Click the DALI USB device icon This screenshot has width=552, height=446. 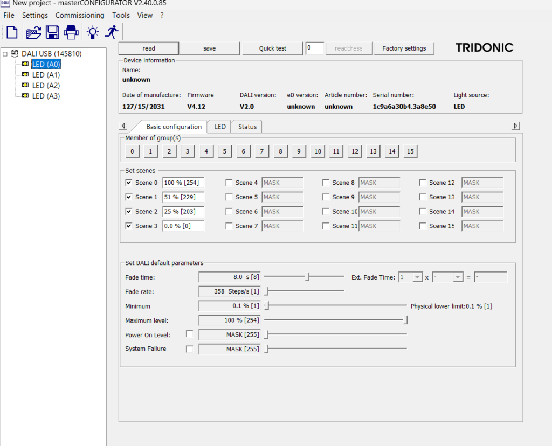[15, 53]
